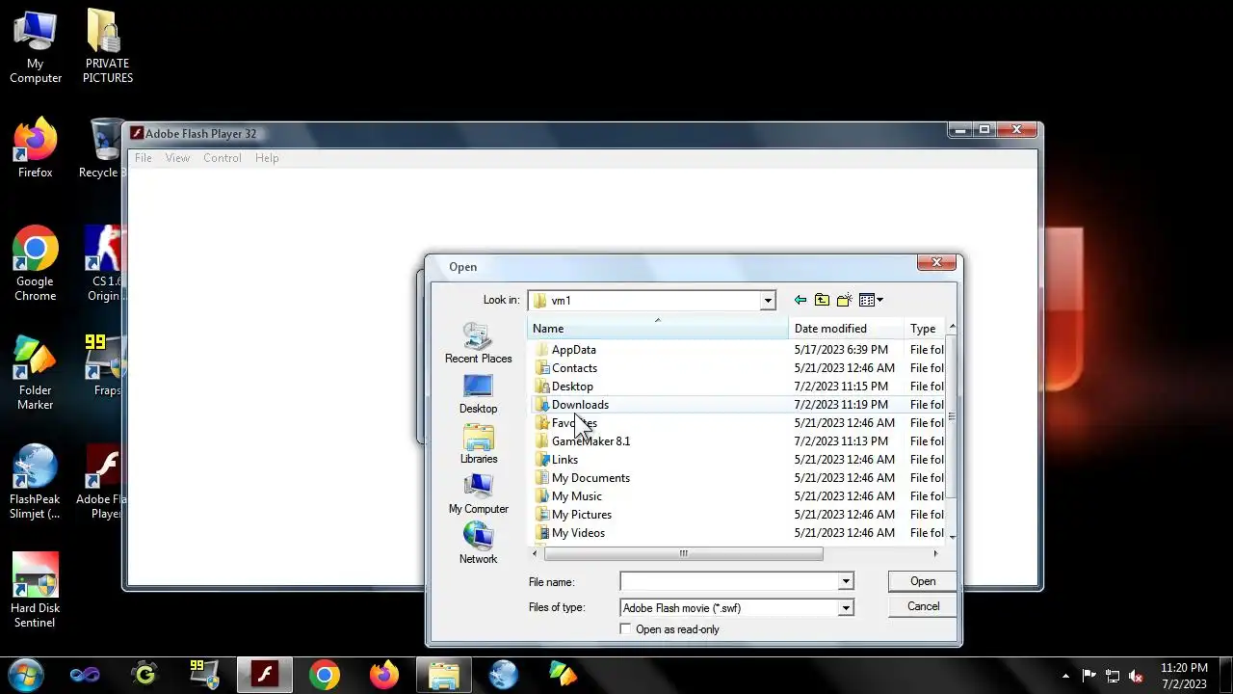Select Network in places sidebar
Viewport: 1233px width, 694px height.
click(x=478, y=545)
